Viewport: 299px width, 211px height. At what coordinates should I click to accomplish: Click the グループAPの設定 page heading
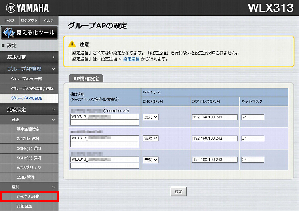click(97, 25)
